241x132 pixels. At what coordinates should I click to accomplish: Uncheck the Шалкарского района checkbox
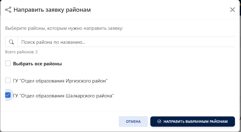[x=8, y=95]
